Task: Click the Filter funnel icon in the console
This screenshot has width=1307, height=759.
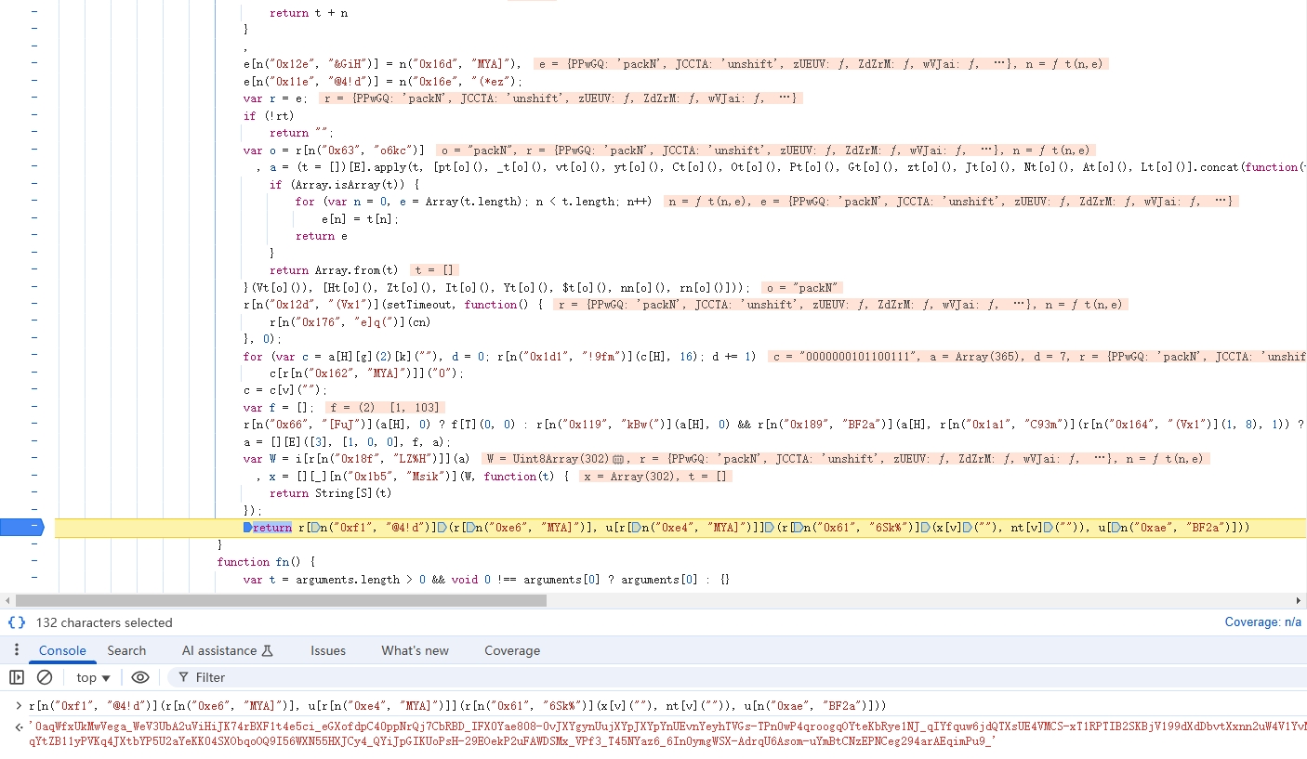Action: [184, 677]
